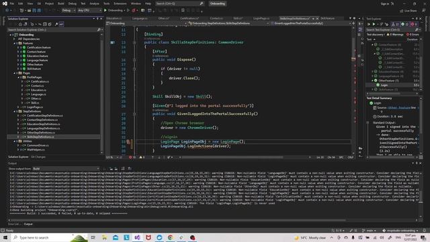This screenshot has width=430, height=242.
Task: Click the Collapse All icon in Solution Explorer toolbar
Action: click(45, 24)
